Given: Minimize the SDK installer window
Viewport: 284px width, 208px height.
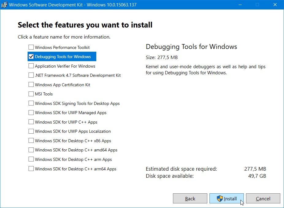Looking at the screenshot, I should click(x=240, y=5).
